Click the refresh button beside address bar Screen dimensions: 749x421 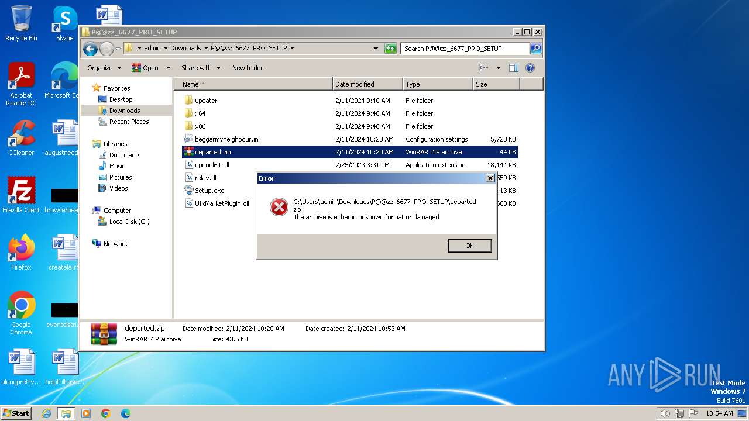(x=390, y=49)
